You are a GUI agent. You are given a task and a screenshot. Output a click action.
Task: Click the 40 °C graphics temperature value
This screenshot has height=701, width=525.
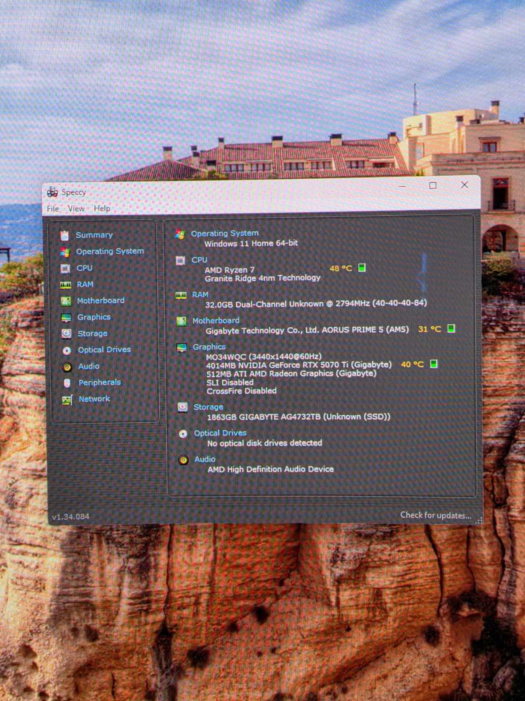(412, 365)
